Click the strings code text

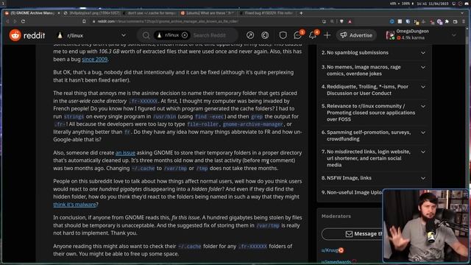[74, 116]
